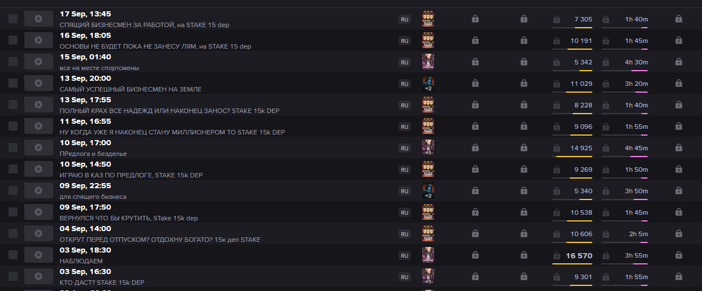Click pink duration bar under 2h 5m
This screenshot has width=702, height=291.
(640, 242)
